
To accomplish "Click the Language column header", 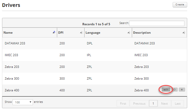I will 108,33.
